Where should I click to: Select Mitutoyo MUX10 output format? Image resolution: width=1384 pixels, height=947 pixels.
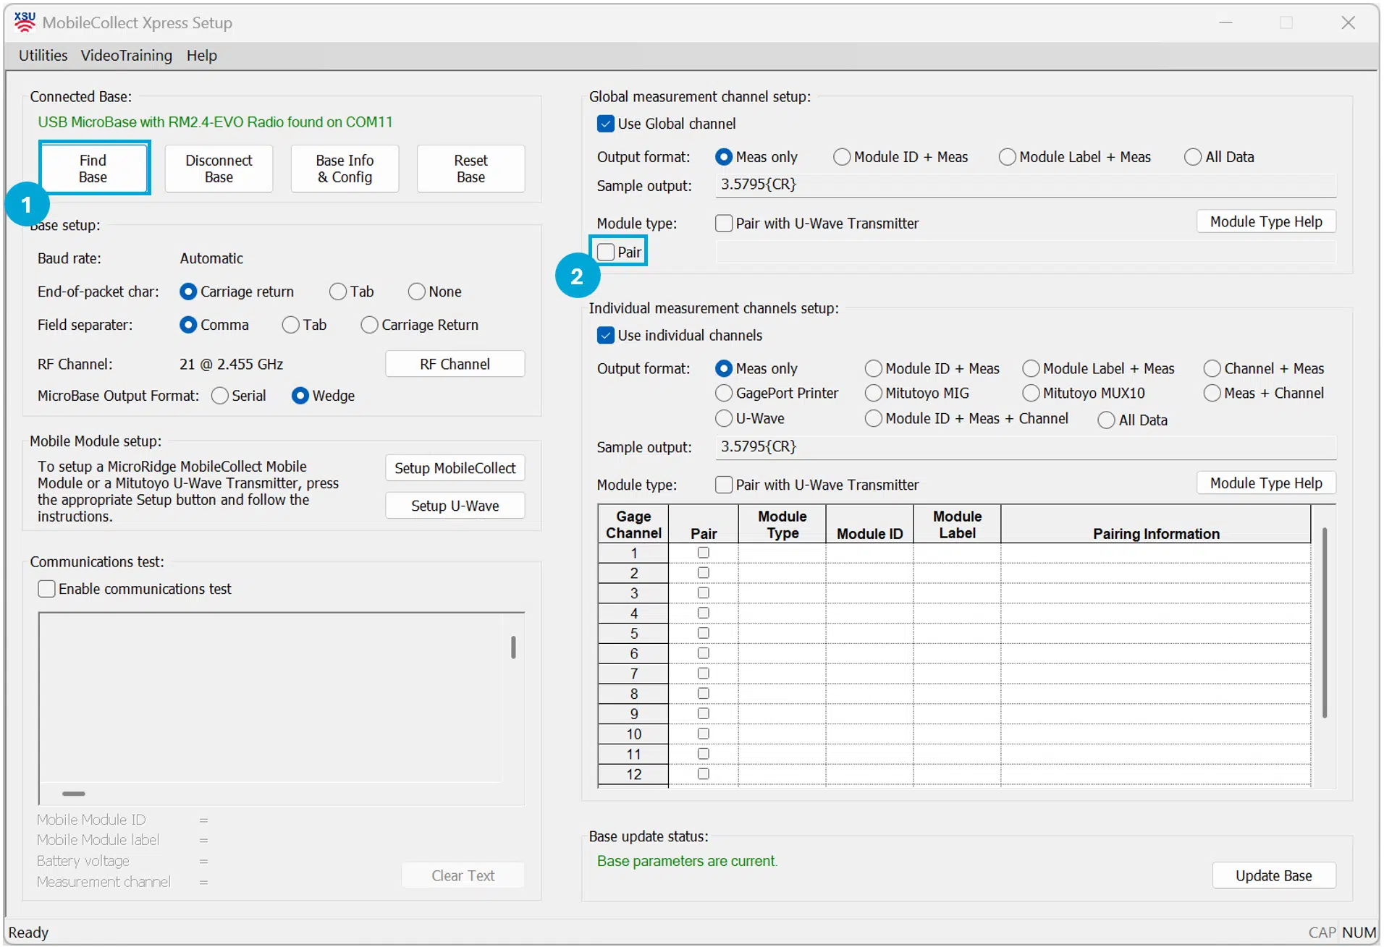[x=1030, y=393]
